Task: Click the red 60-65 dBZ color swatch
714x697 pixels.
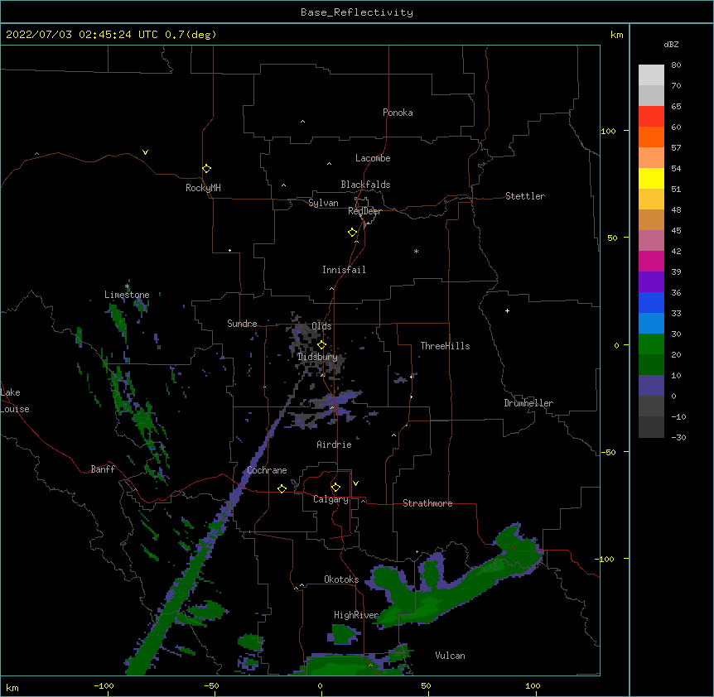Action: pyautogui.click(x=651, y=117)
